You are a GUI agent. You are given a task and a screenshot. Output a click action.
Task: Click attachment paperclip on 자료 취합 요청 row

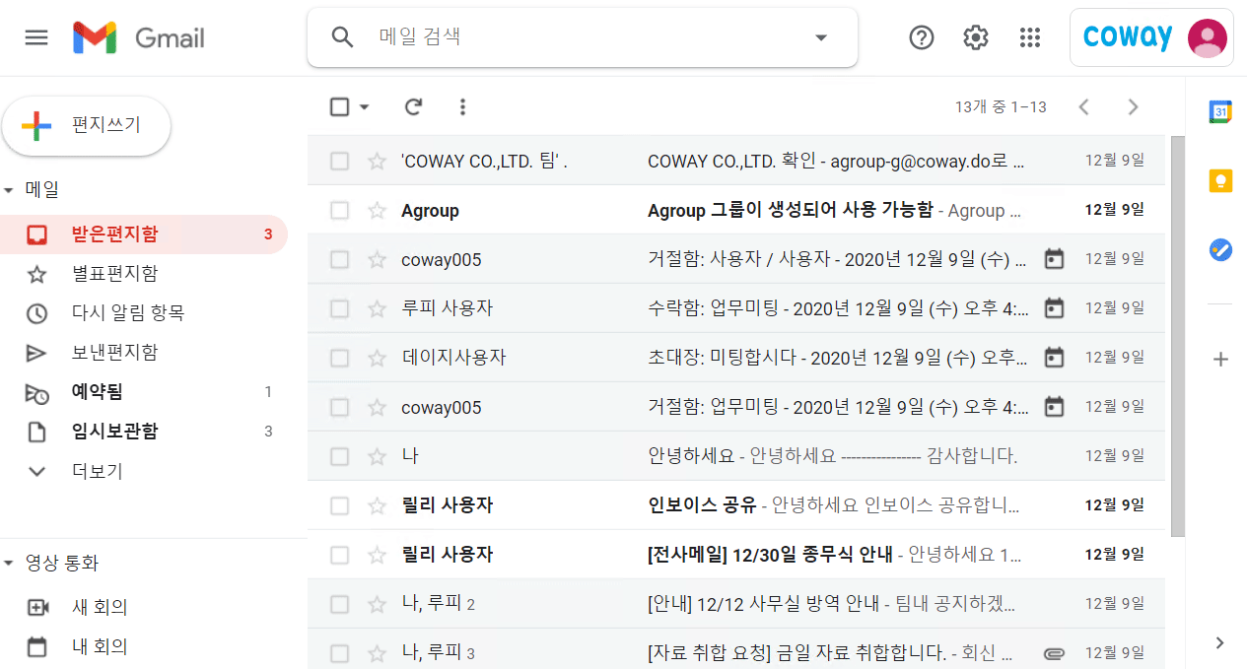click(x=1054, y=653)
